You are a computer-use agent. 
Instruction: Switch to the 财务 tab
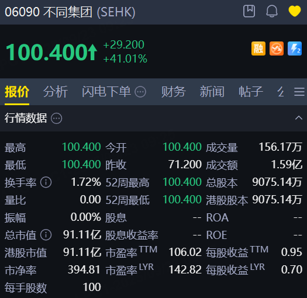173,92
